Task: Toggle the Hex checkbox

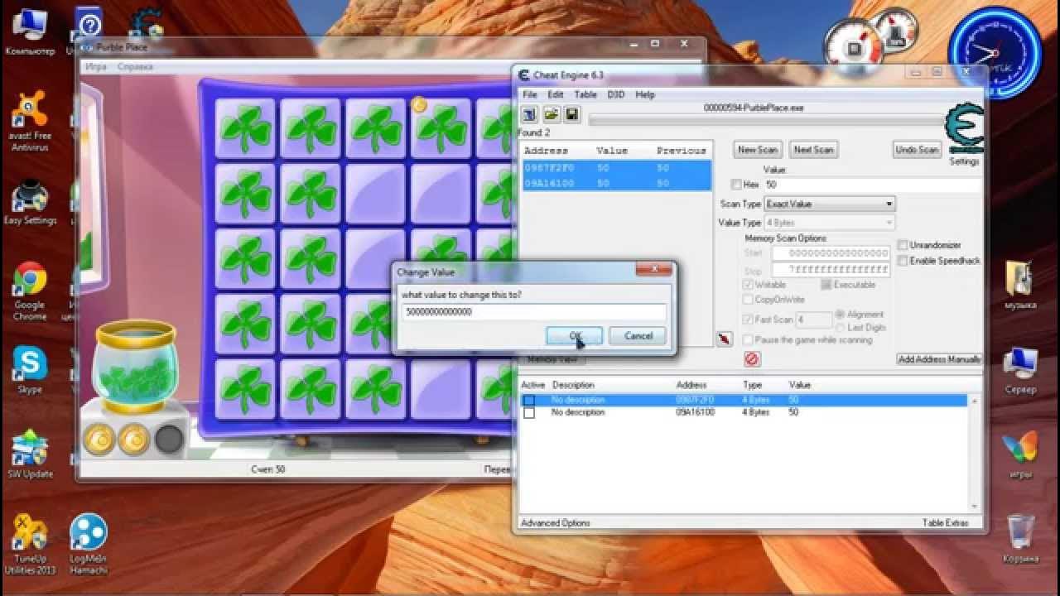Action: coord(737,185)
